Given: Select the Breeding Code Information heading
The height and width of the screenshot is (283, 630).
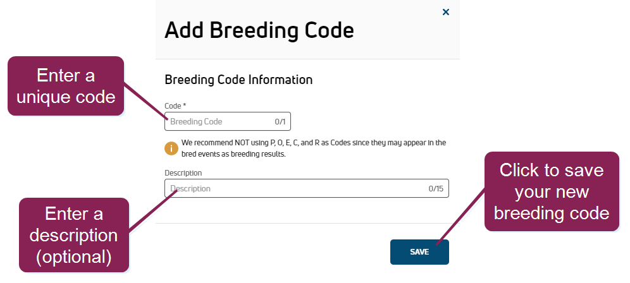Looking at the screenshot, I should tap(238, 80).
